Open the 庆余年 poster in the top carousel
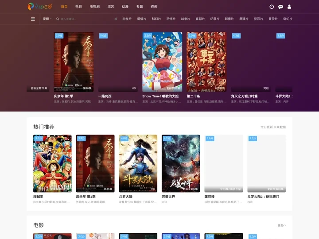Screen dimensions: 319x239 (74, 62)
